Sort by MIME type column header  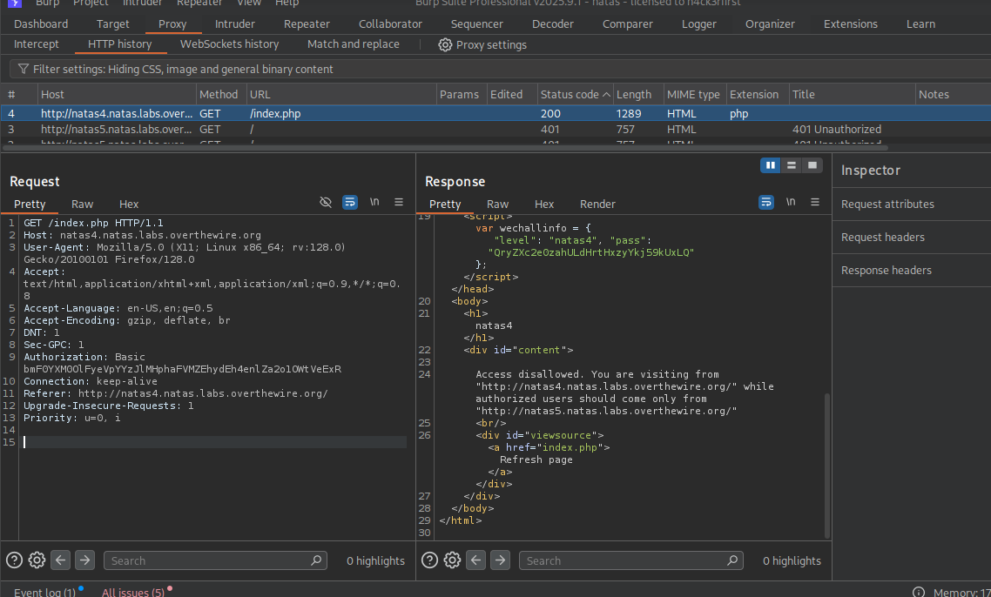[x=695, y=94]
